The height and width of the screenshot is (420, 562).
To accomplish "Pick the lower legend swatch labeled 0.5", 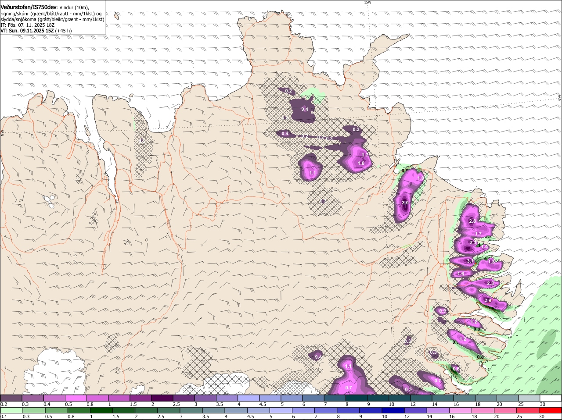I will pos(56,411).
